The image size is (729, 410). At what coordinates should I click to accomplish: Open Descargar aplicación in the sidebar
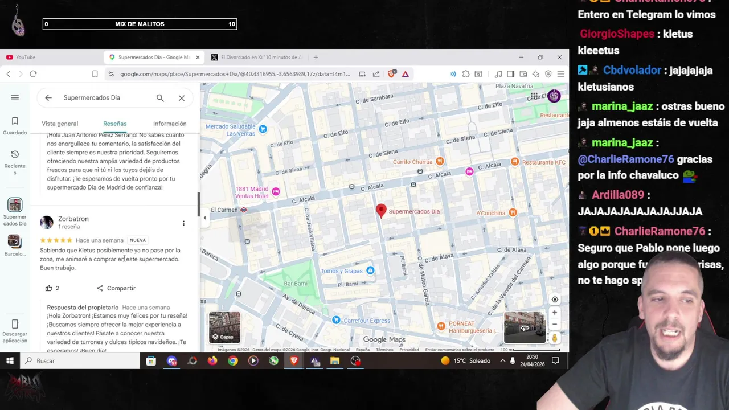(15, 331)
